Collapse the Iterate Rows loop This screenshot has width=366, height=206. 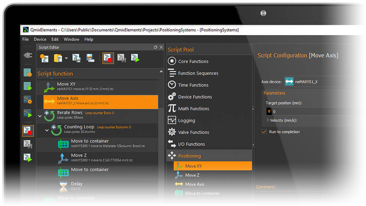(x=40, y=116)
